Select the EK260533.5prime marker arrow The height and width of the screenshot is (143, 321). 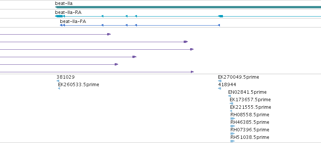(59, 88)
